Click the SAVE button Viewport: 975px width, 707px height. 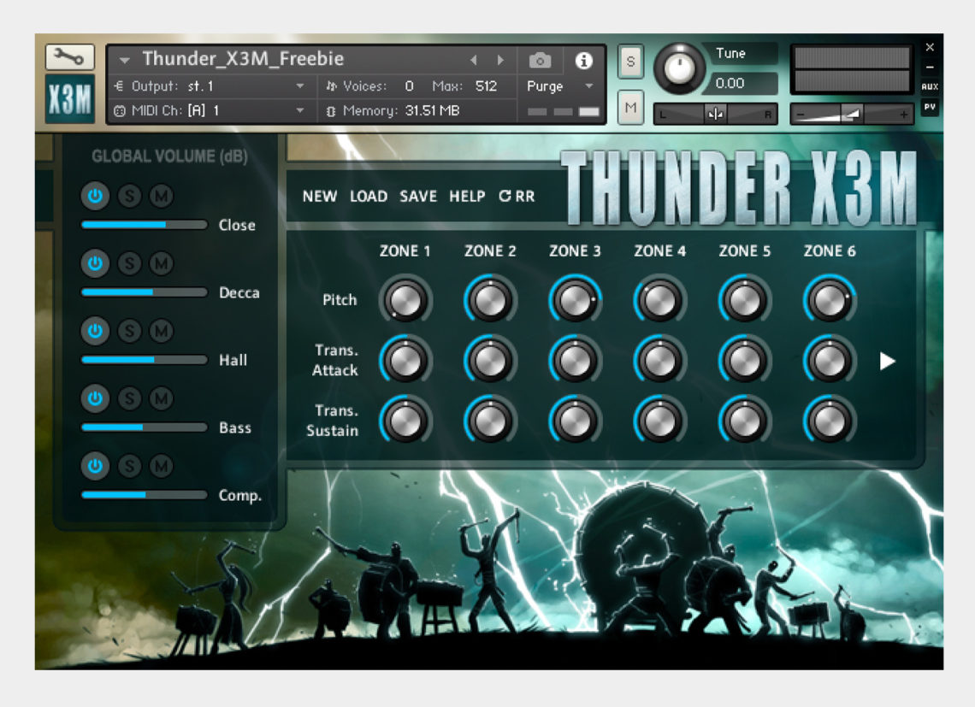pyautogui.click(x=418, y=196)
